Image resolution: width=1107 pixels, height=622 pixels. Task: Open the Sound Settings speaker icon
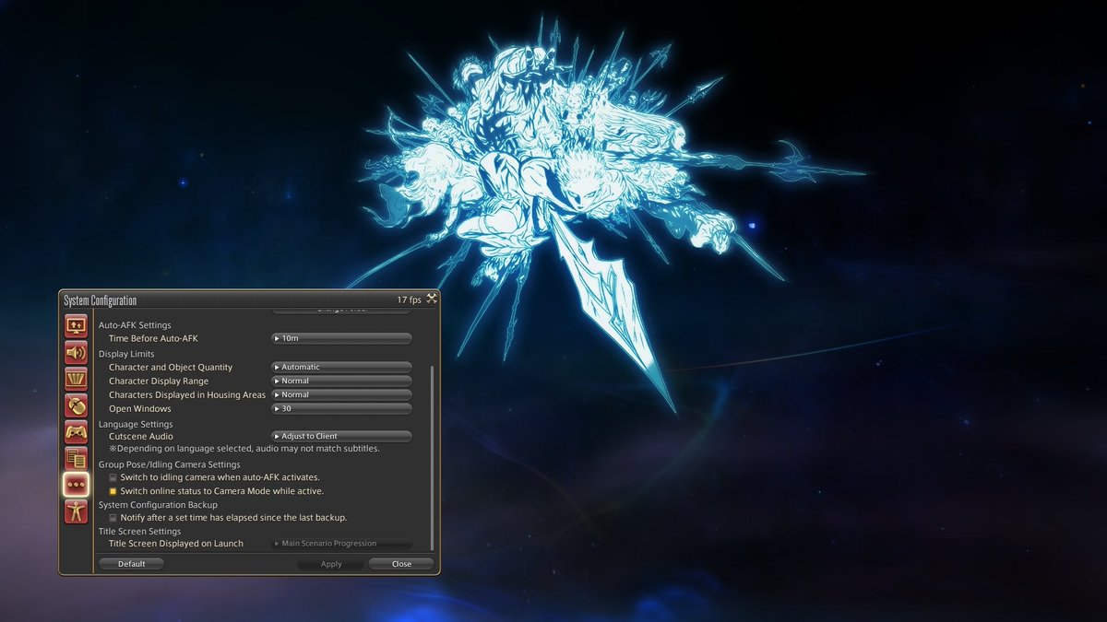[76, 352]
